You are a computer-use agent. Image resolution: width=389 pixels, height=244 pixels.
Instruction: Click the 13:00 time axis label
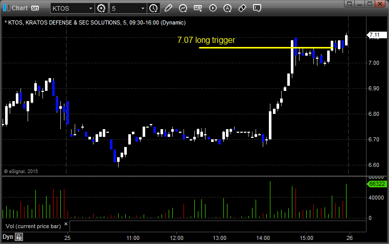tap(220, 238)
